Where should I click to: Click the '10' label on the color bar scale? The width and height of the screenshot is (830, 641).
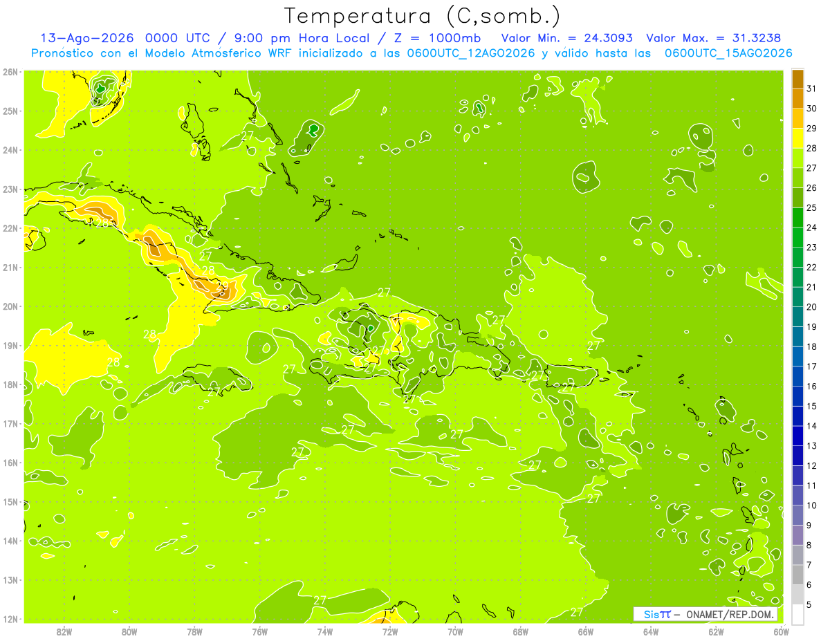pos(811,505)
